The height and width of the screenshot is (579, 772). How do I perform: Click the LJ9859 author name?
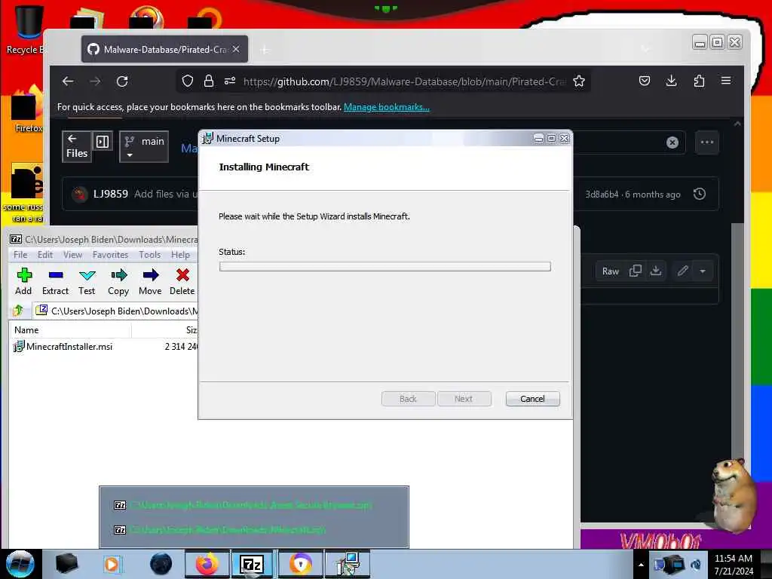pos(110,194)
